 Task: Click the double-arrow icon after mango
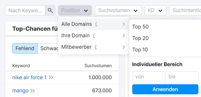[33, 91]
